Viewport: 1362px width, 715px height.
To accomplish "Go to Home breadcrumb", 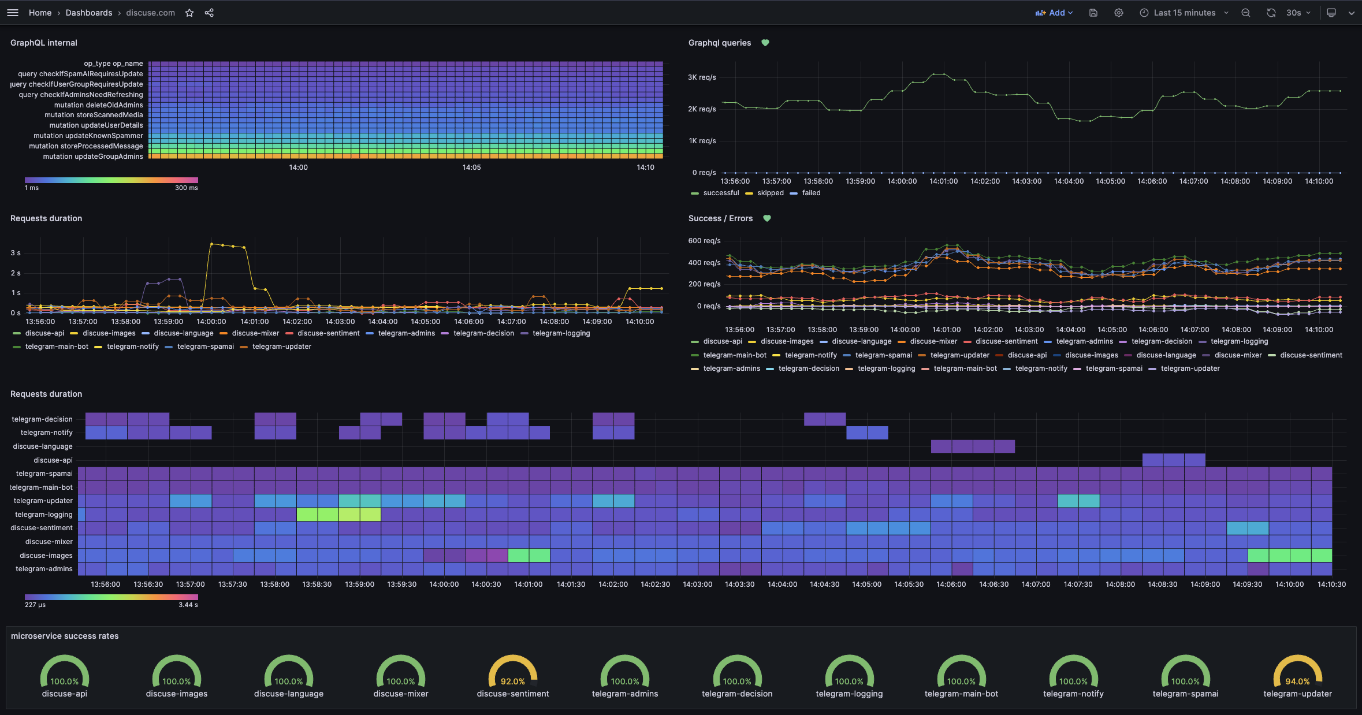I will point(40,13).
